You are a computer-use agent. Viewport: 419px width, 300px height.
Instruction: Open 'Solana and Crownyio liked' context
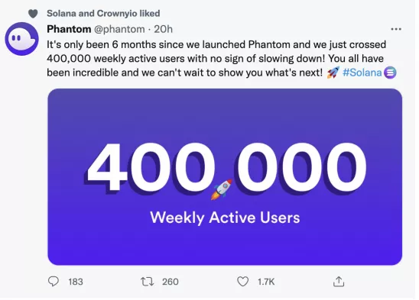click(x=103, y=13)
